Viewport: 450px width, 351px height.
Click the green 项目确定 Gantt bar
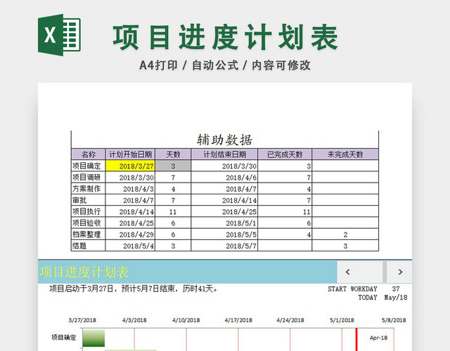pyautogui.click(x=94, y=338)
